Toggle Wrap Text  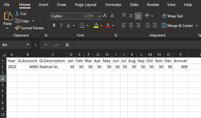click(x=172, y=16)
